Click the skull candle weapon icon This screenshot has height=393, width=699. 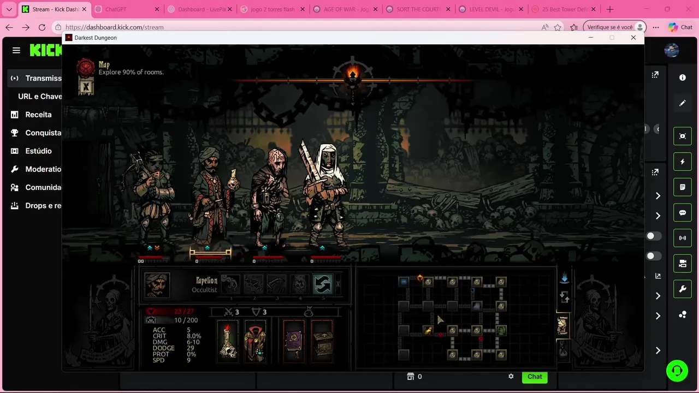tap(228, 341)
